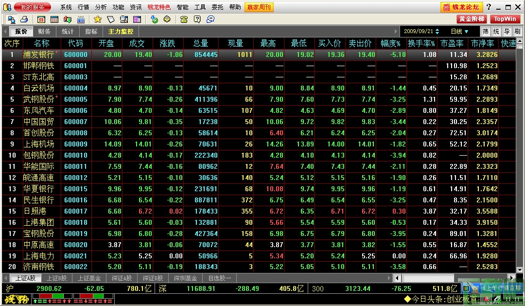Click the blue arrow with green check icon
This screenshot has height=306, width=525.
tap(154, 19)
